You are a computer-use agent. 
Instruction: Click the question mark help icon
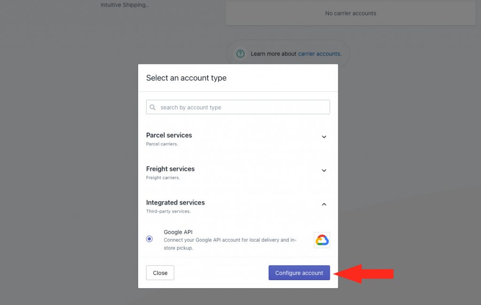[x=240, y=53]
